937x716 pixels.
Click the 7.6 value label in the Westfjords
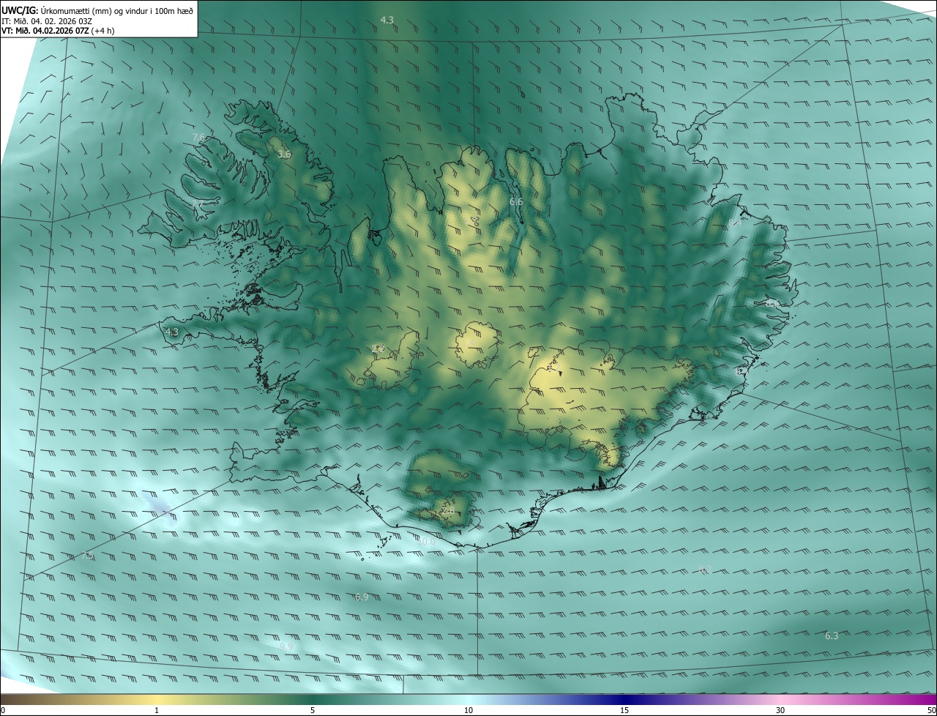(x=198, y=137)
